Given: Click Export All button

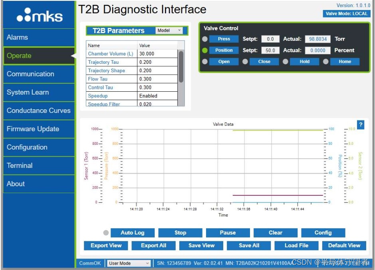Looking at the screenshot, I should (x=153, y=246).
